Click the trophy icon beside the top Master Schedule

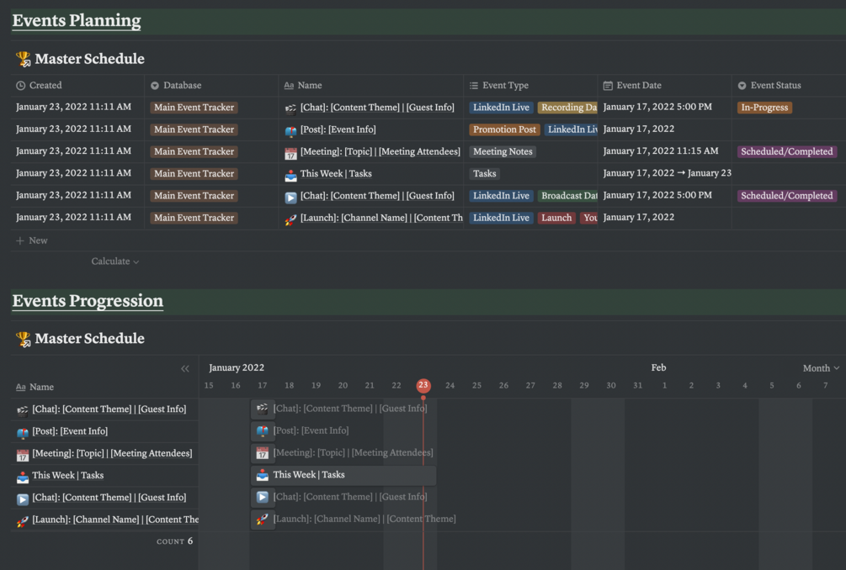point(23,60)
